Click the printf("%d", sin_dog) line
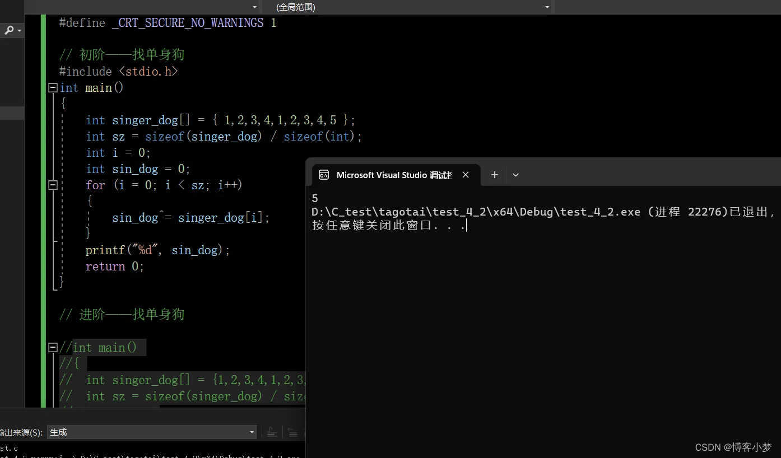 (x=158, y=250)
